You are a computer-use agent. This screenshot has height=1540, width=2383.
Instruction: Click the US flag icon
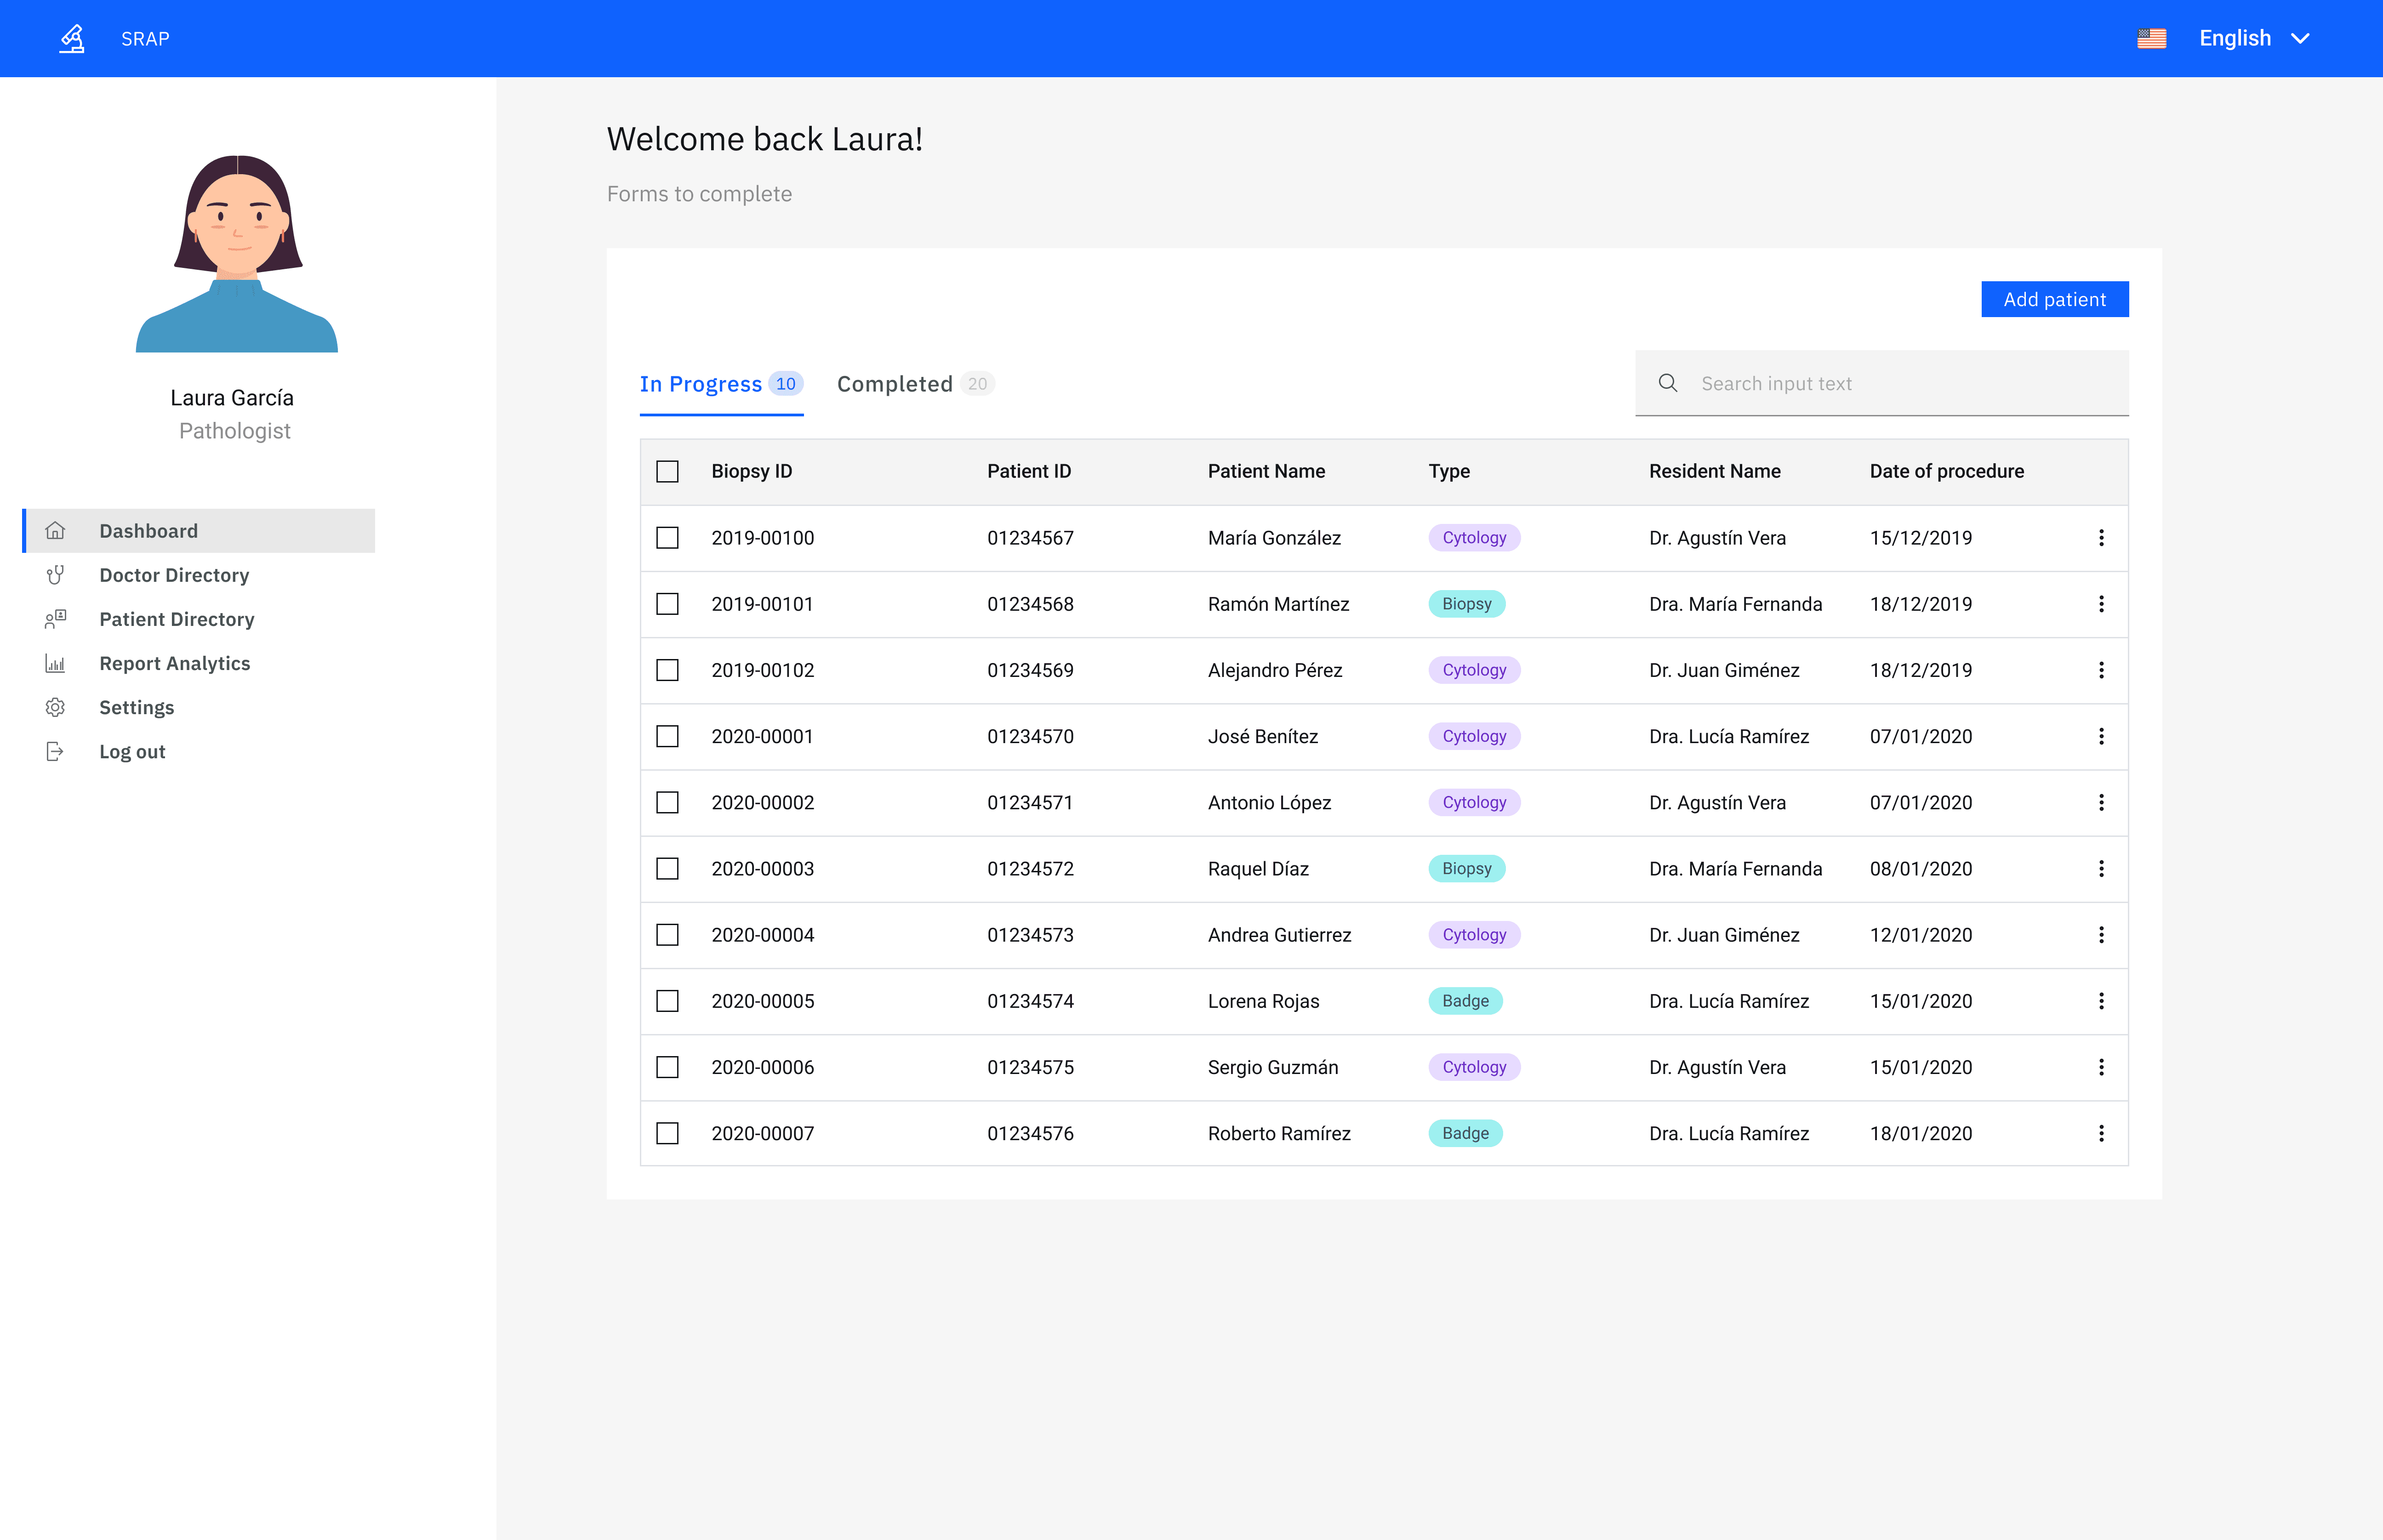(x=2151, y=39)
